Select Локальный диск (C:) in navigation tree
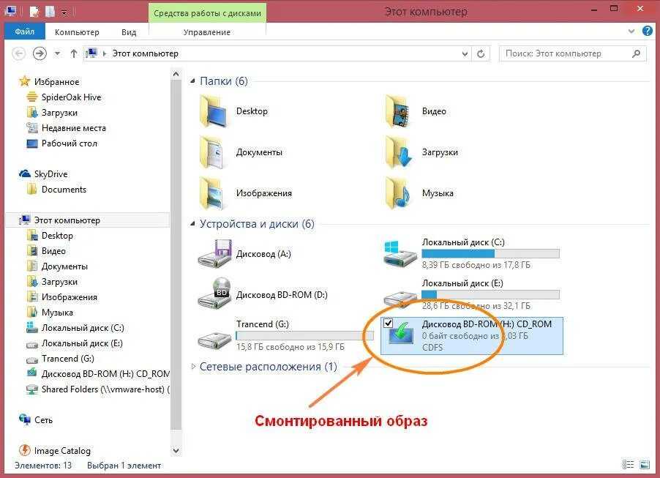The image size is (660, 478). 83,328
